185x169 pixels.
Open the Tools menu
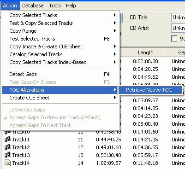pos(55,6)
